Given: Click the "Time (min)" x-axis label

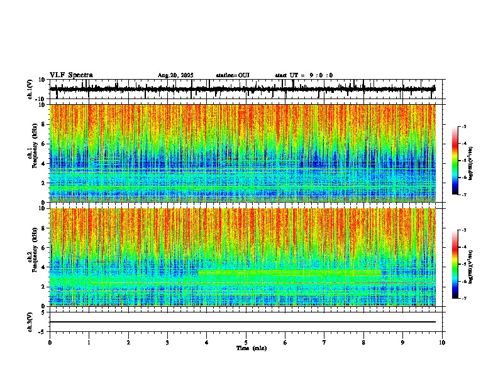Looking at the screenshot, I should click(252, 348).
